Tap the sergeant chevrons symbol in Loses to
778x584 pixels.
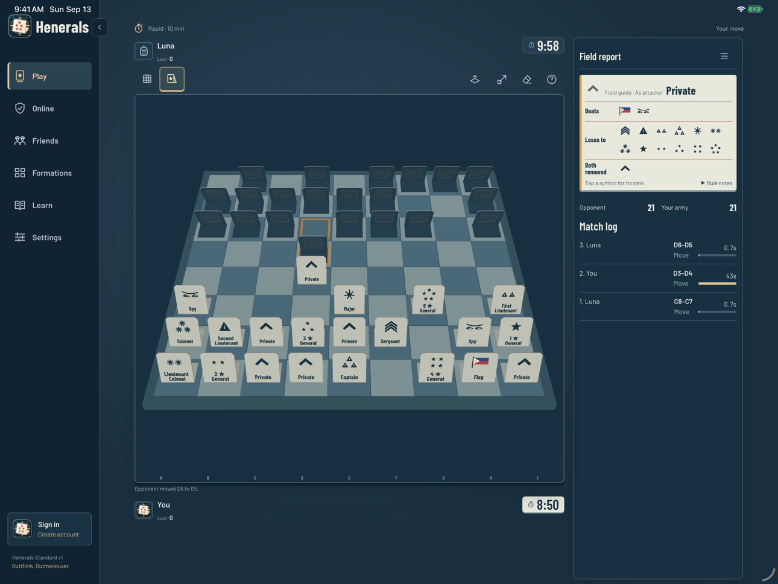point(625,131)
